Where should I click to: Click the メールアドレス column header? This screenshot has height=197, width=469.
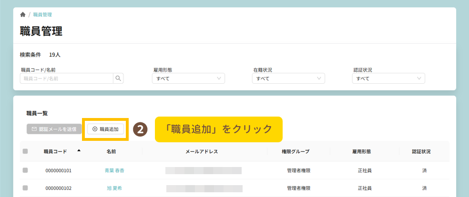[202, 152]
